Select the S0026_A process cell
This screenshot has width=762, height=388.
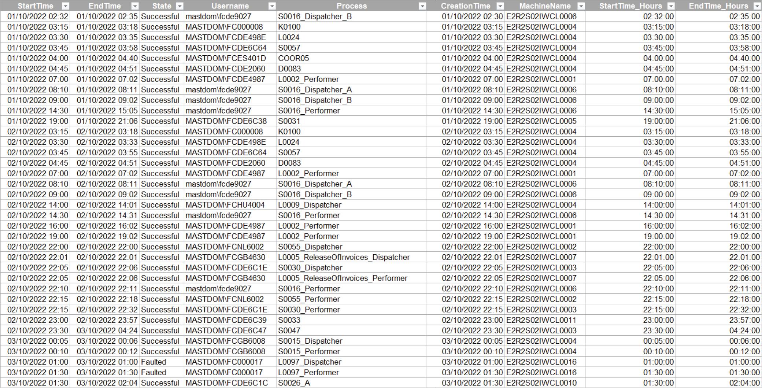click(x=294, y=383)
